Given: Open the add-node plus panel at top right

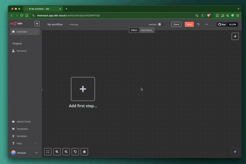Looking at the screenshot, I should click(x=235, y=36).
